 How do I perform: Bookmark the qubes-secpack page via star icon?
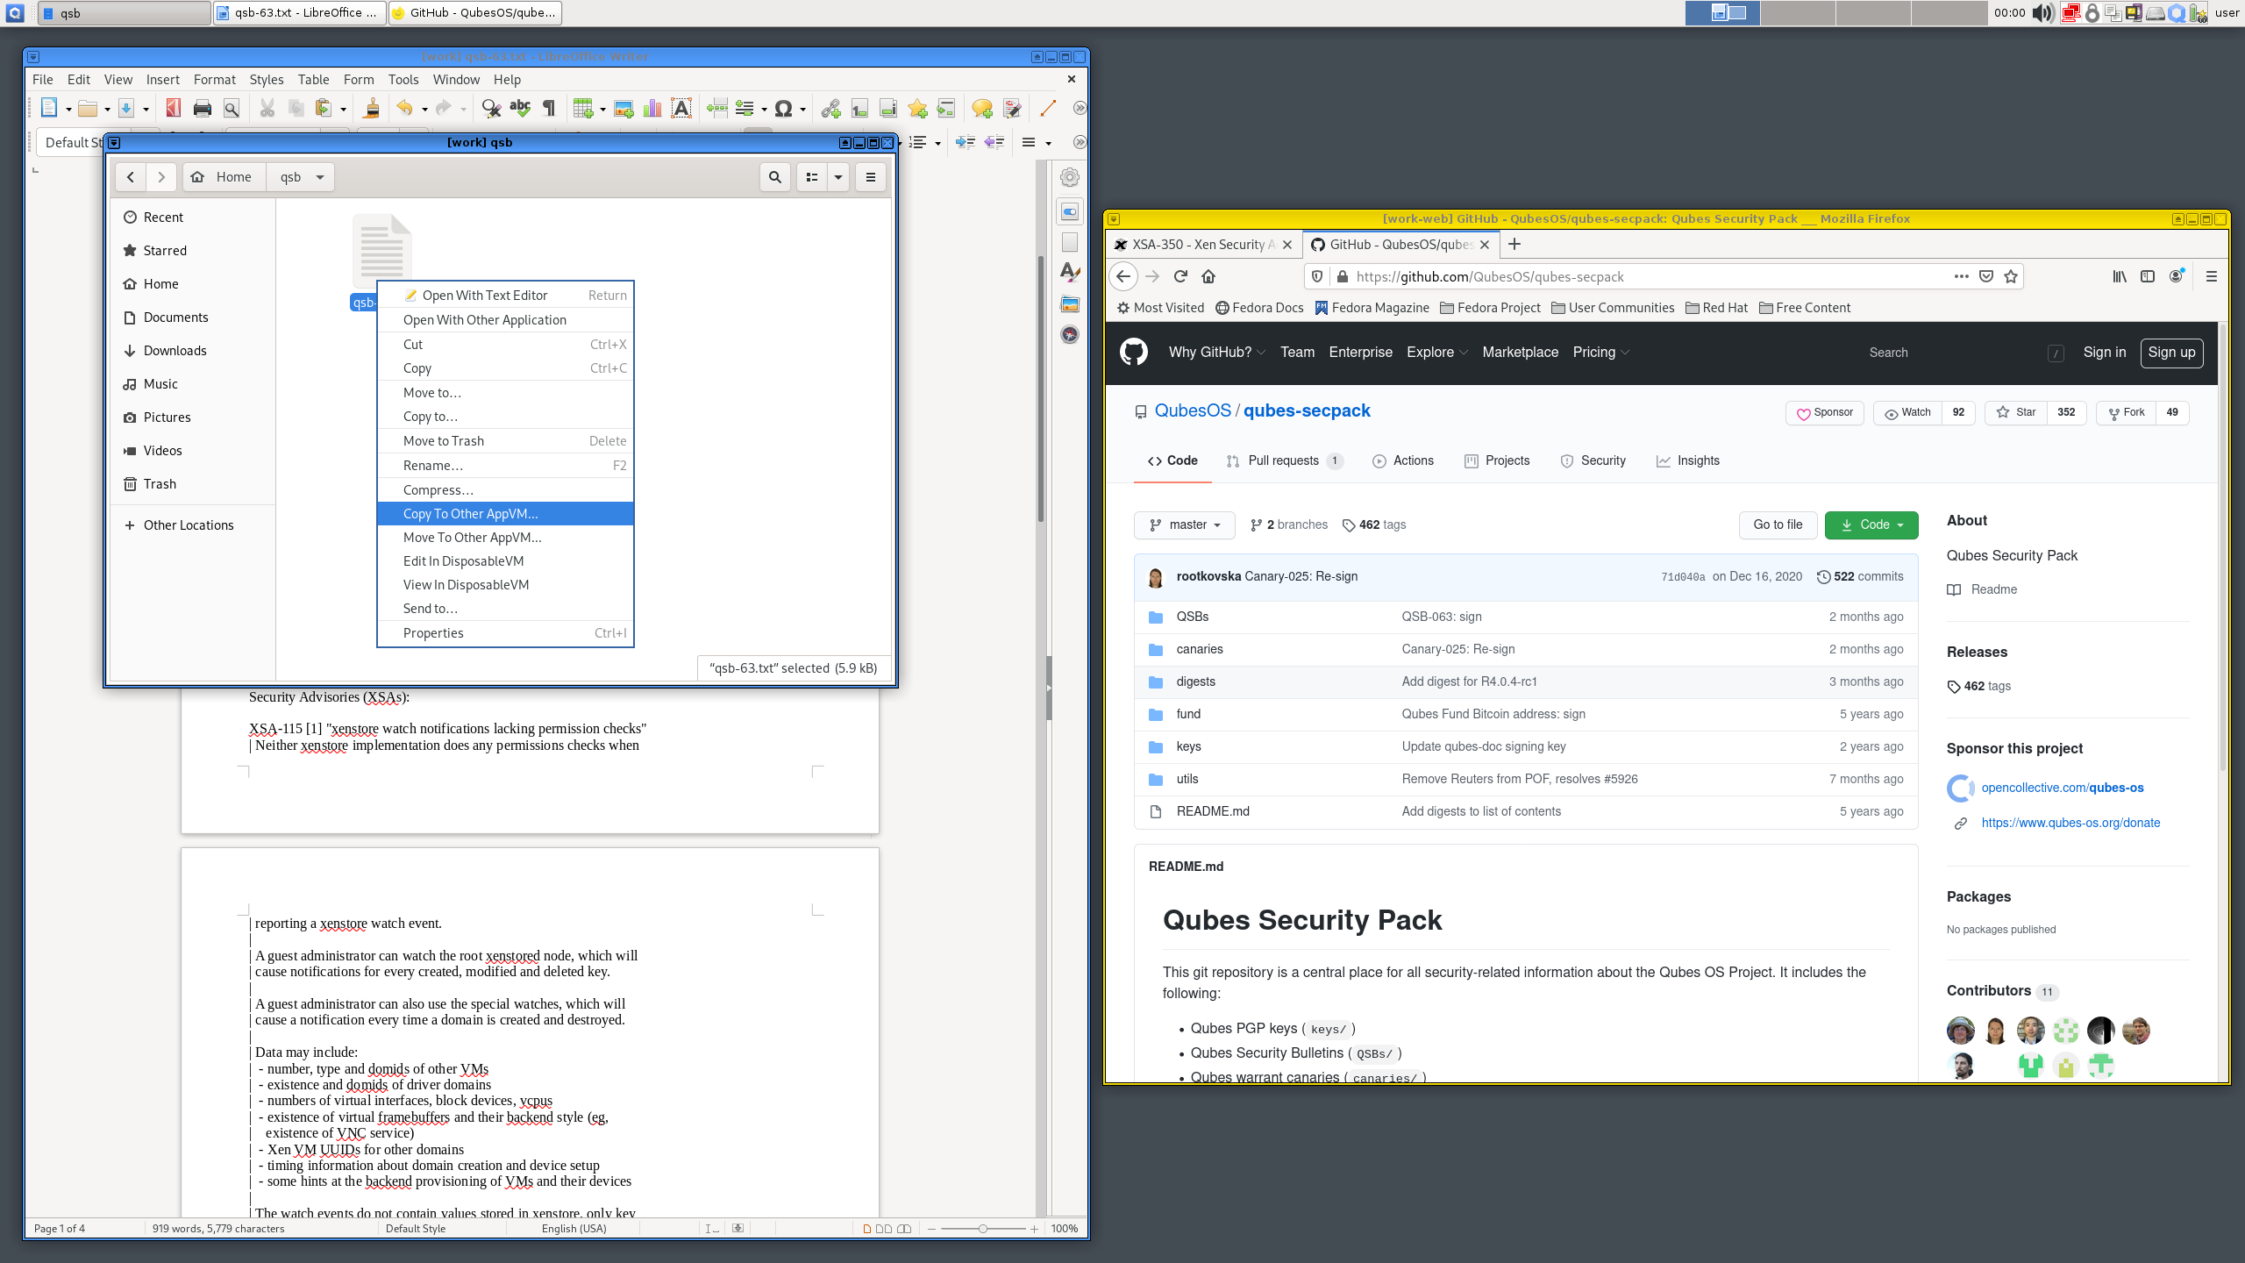tap(2008, 276)
